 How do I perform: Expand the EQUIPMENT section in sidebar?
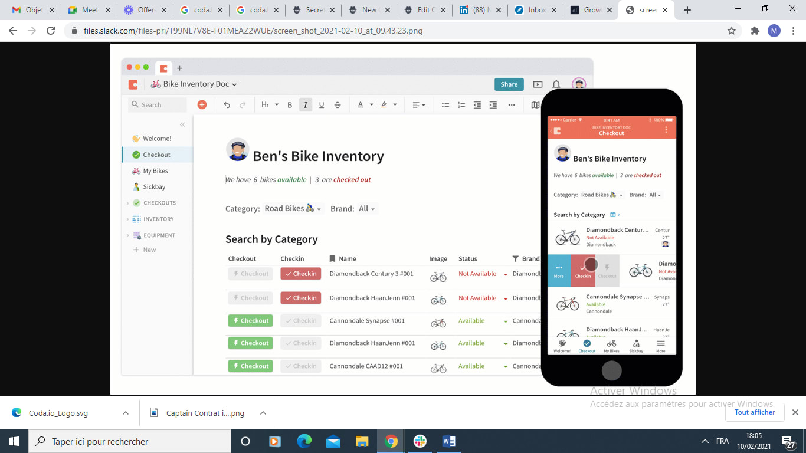(127, 235)
